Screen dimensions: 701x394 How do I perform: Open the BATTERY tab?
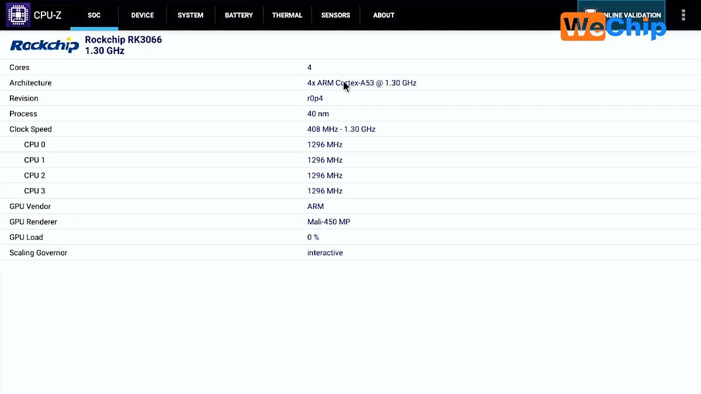pyautogui.click(x=239, y=15)
